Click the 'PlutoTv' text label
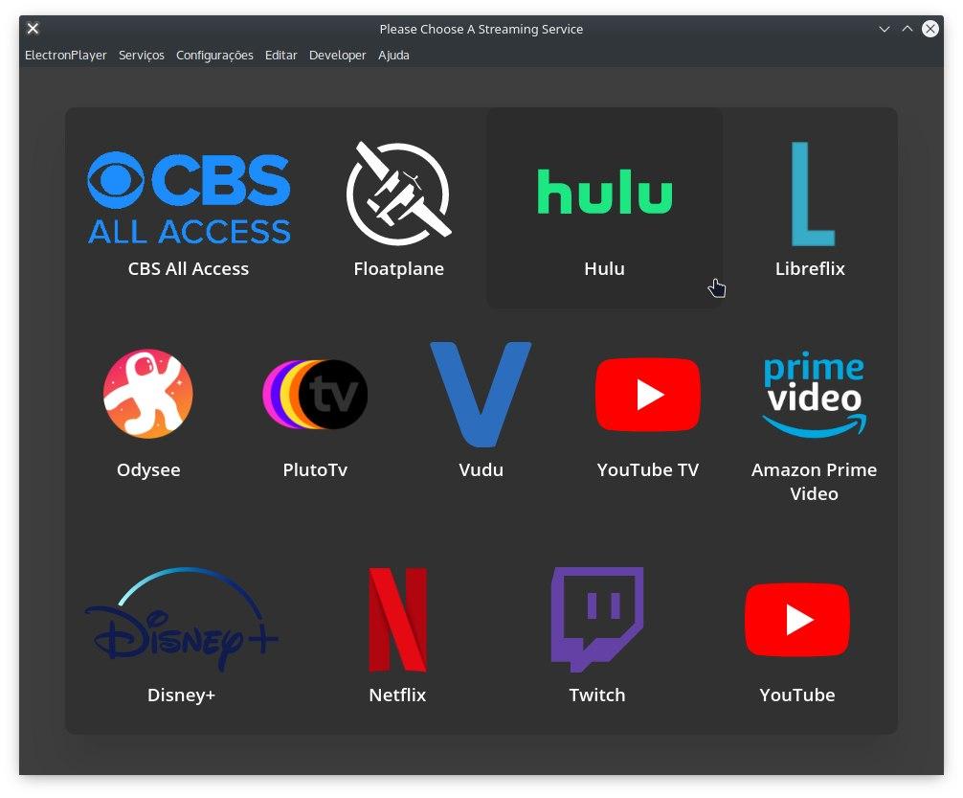 point(315,469)
